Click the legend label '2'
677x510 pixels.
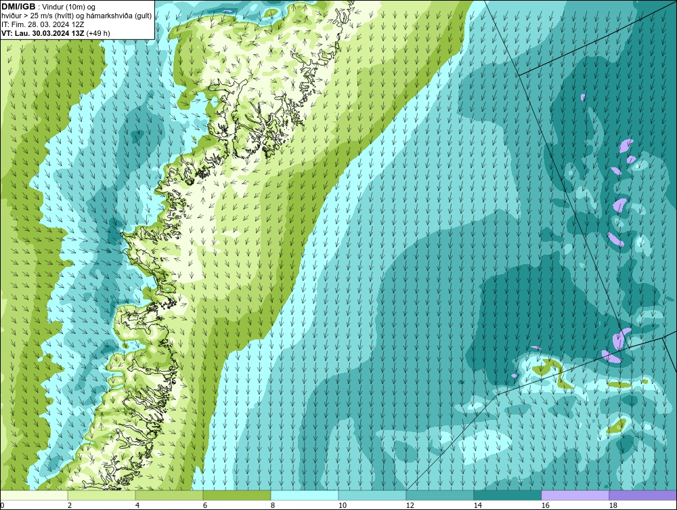click(x=70, y=505)
